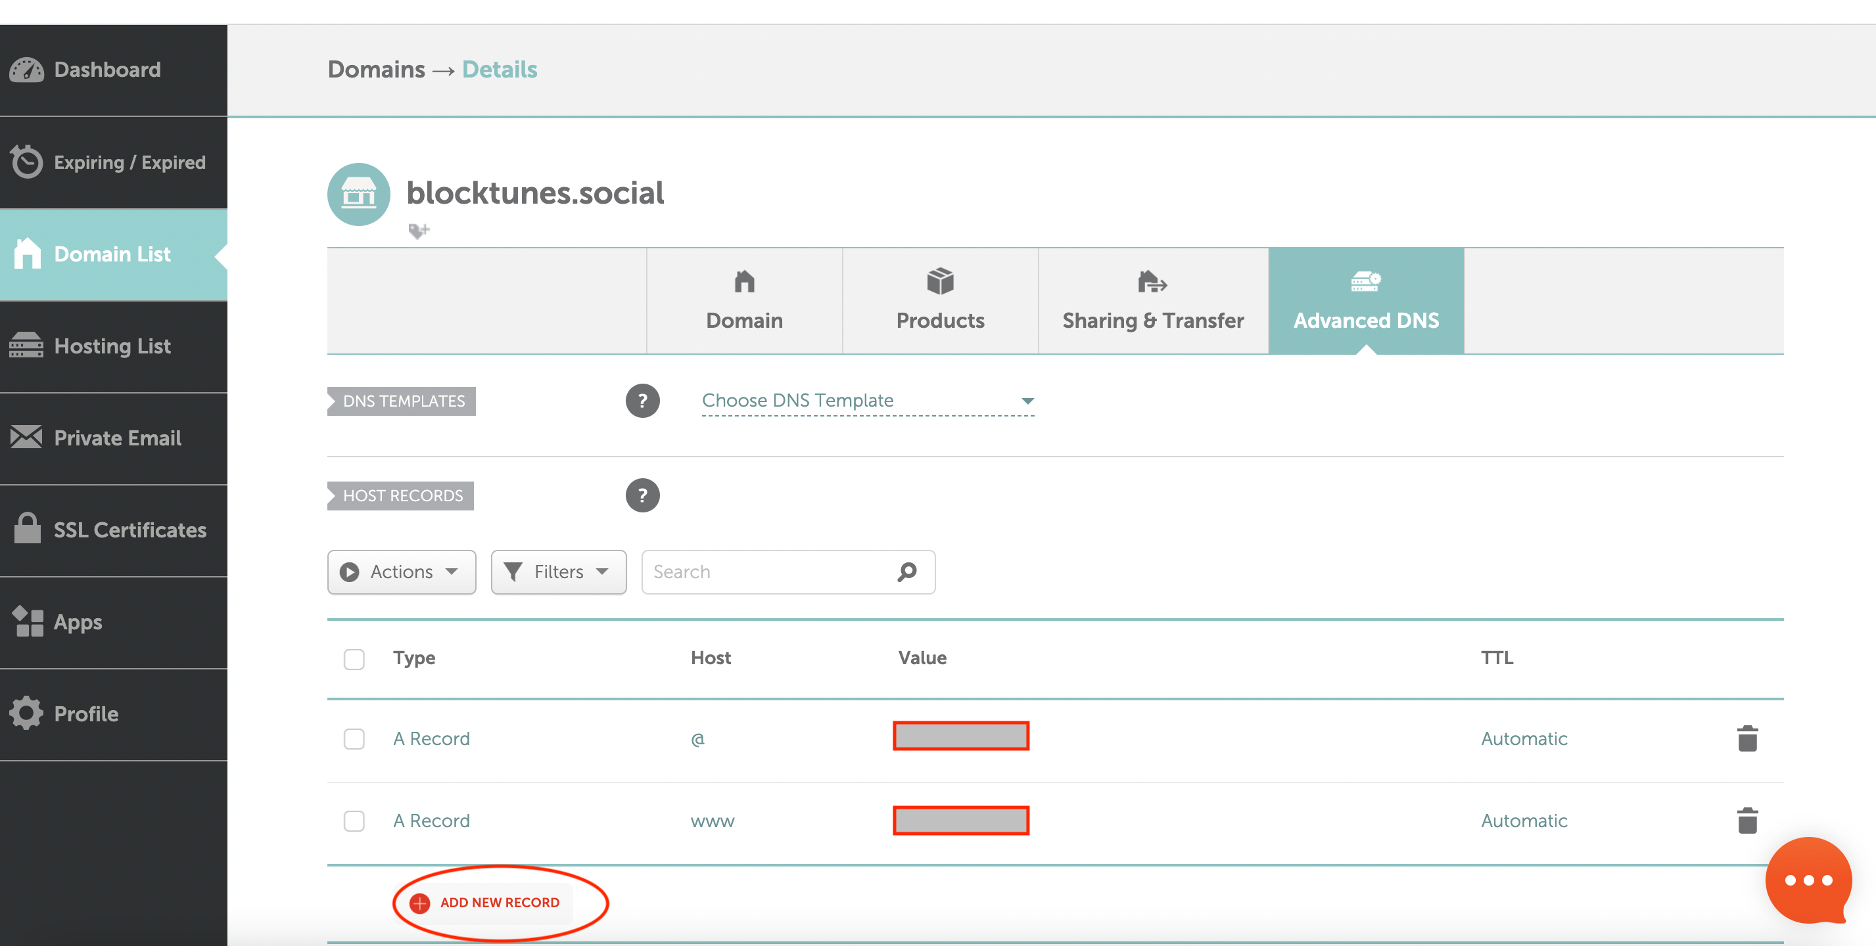
Task: Click the Type column header
Action: (413, 658)
